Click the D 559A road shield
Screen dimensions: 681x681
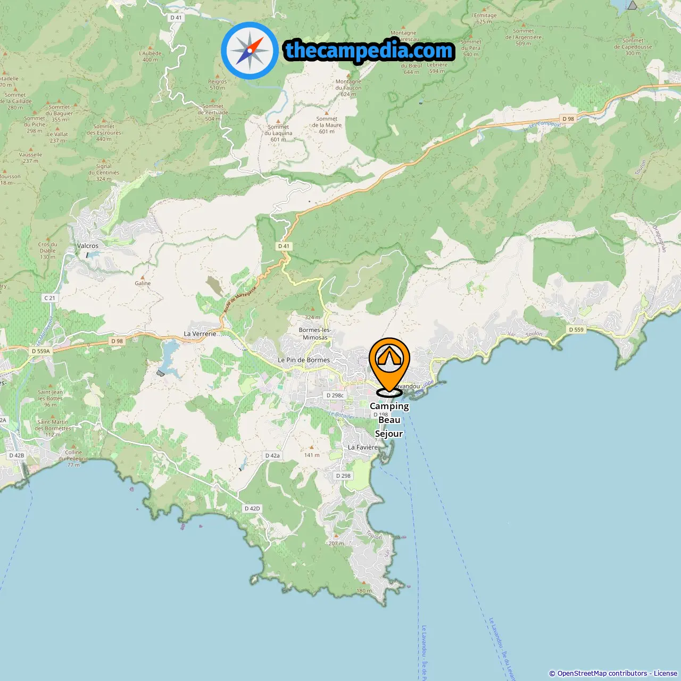(x=41, y=351)
